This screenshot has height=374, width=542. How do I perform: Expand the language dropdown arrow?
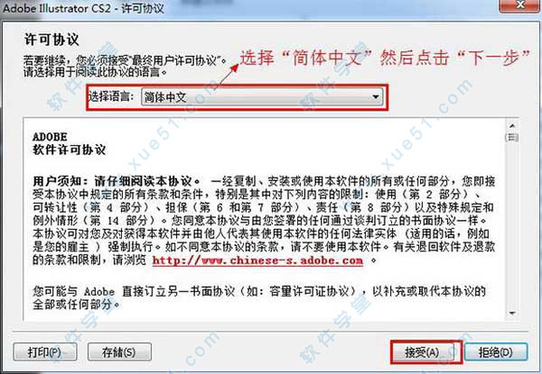[376, 97]
